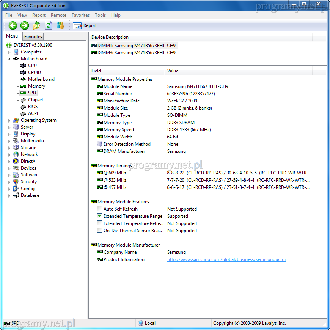Click the Value column header
330x330 pixels.
(x=173, y=71)
